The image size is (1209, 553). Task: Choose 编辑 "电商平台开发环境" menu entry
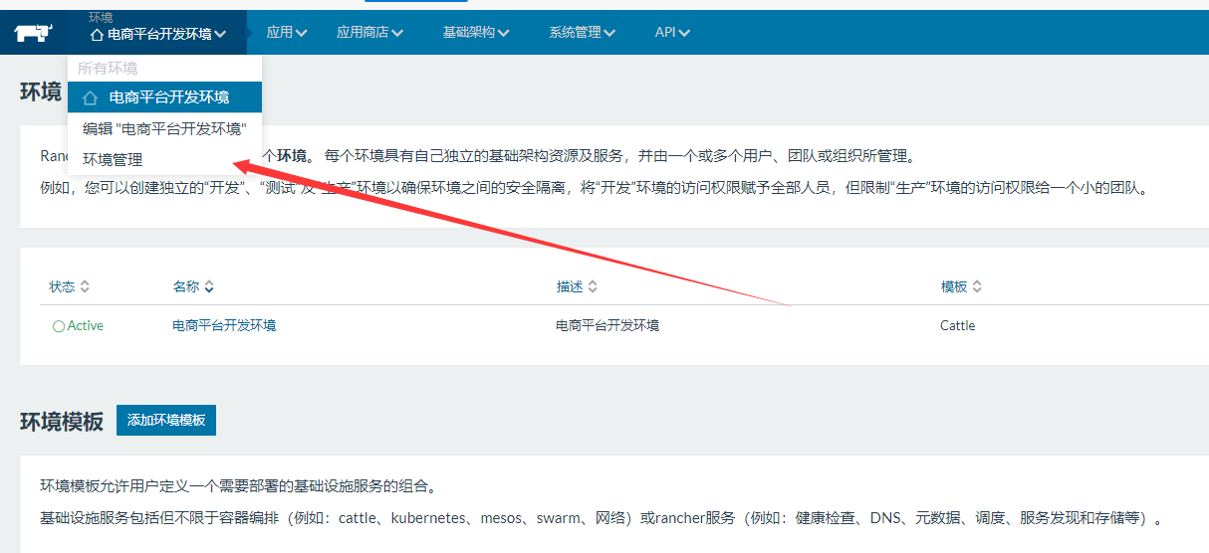164,129
